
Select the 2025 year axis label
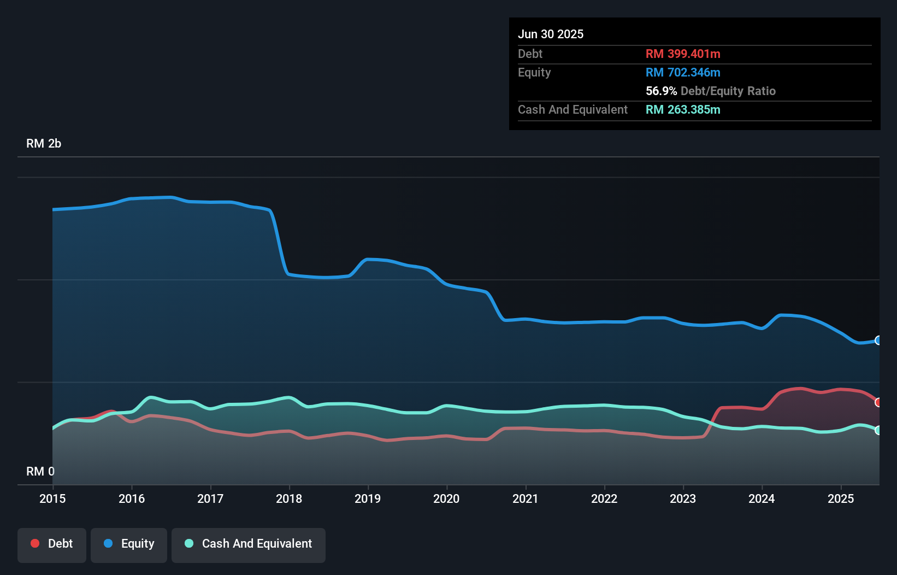(x=841, y=498)
